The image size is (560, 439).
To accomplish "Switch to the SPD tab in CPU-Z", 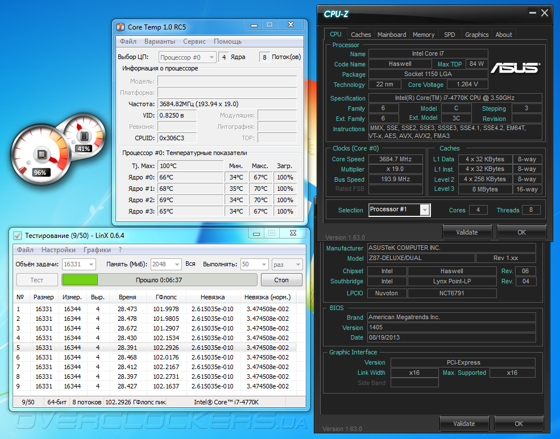I will pos(449,35).
